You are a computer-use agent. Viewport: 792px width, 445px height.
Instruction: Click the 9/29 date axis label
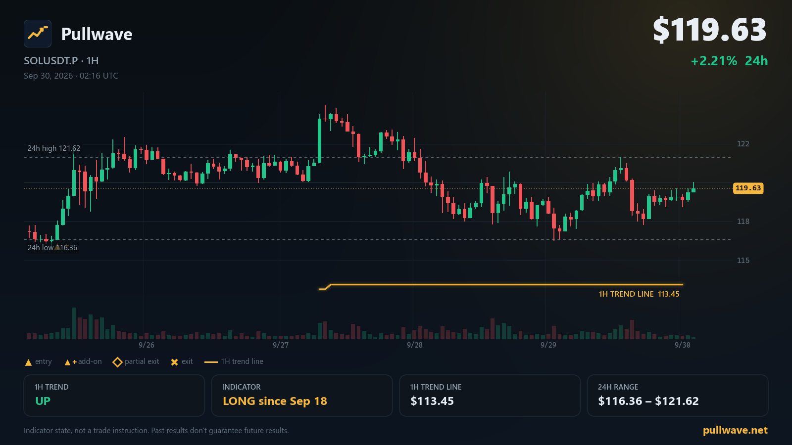point(548,345)
